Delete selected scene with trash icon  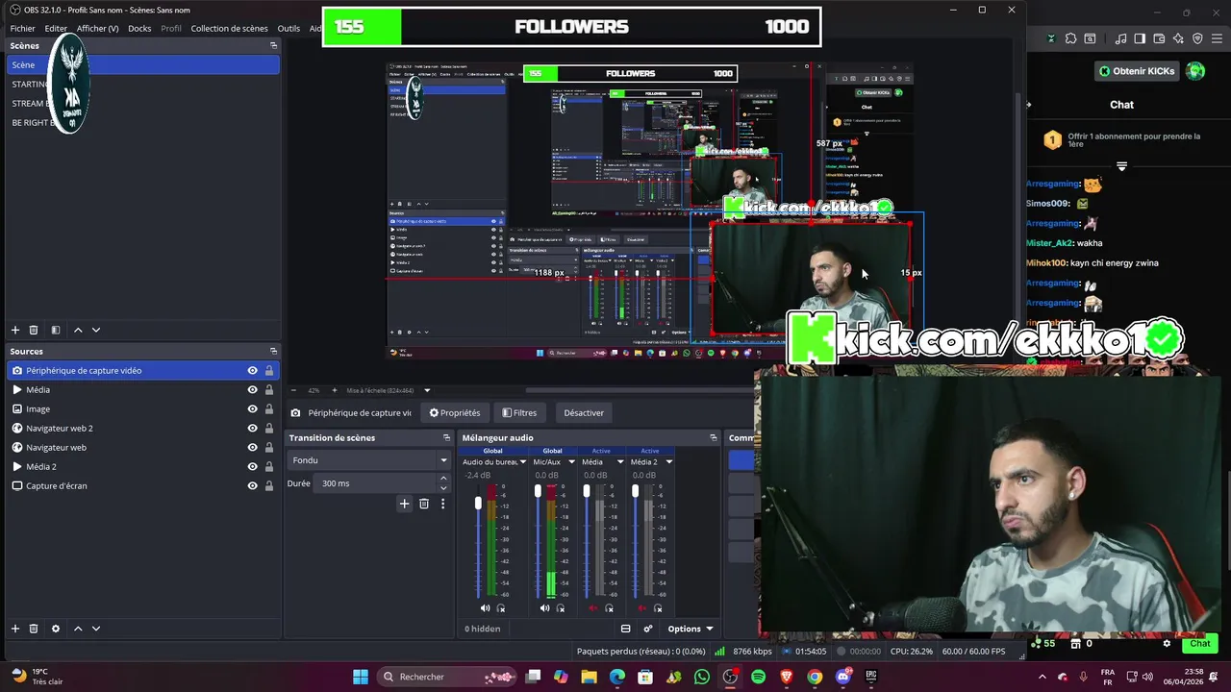coord(34,330)
